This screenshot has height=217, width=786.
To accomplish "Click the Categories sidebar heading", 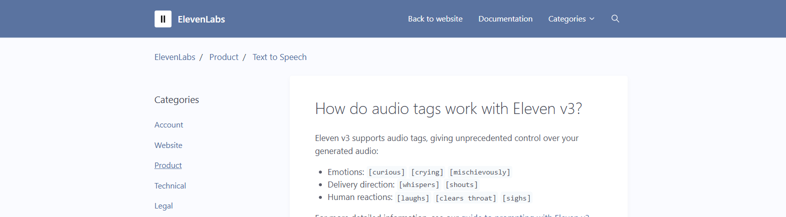I will 176,99.
